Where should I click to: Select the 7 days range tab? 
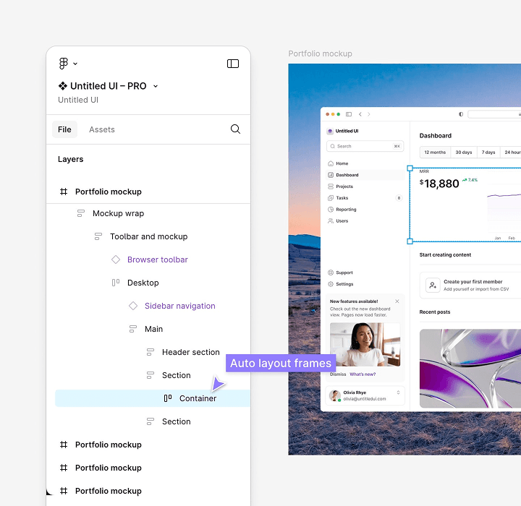coord(488,153)
